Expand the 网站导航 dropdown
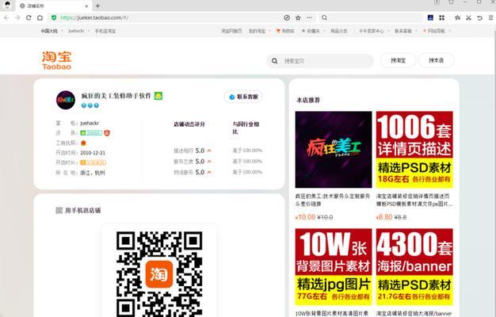Screen dimensions: 496x317 point(437,31)
